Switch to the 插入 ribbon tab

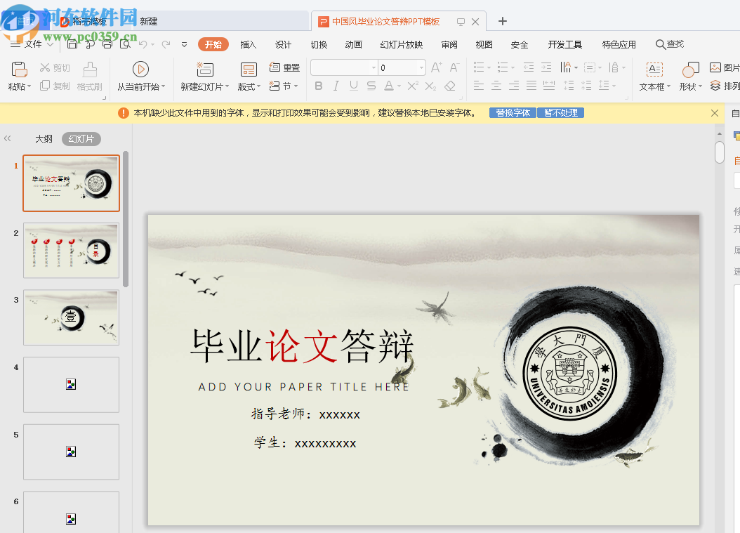tap(248, 44)
